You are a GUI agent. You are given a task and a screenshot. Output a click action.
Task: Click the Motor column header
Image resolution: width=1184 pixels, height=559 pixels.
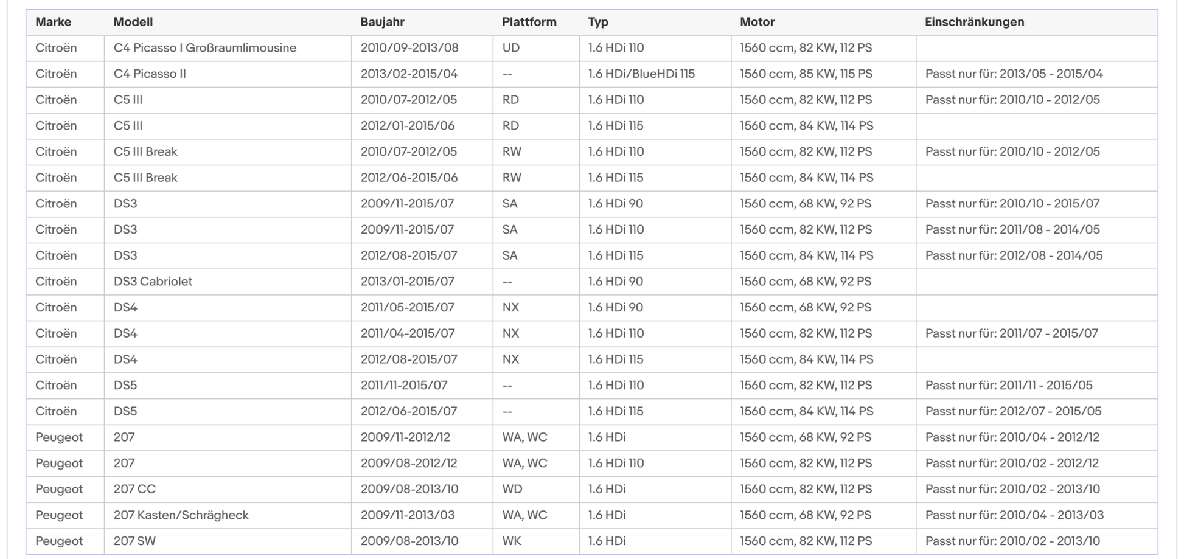tap(757, 23)
